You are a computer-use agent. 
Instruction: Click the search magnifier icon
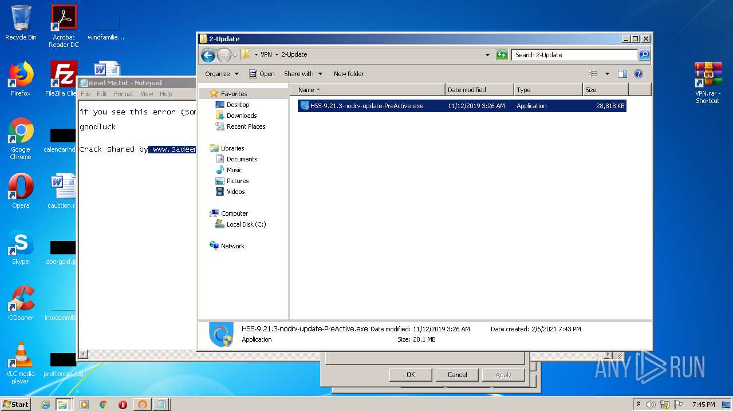[x=644, y=55]
